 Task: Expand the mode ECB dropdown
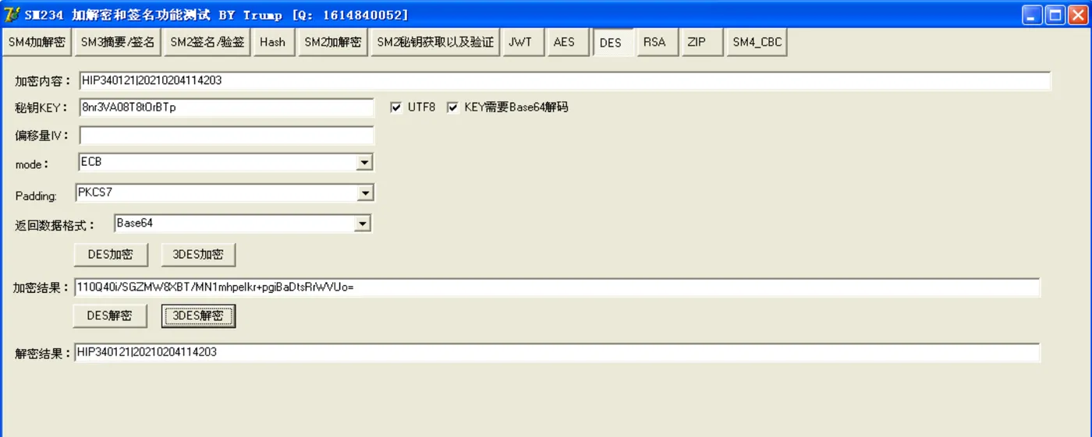pyautogui.click(x=364, y=162)
